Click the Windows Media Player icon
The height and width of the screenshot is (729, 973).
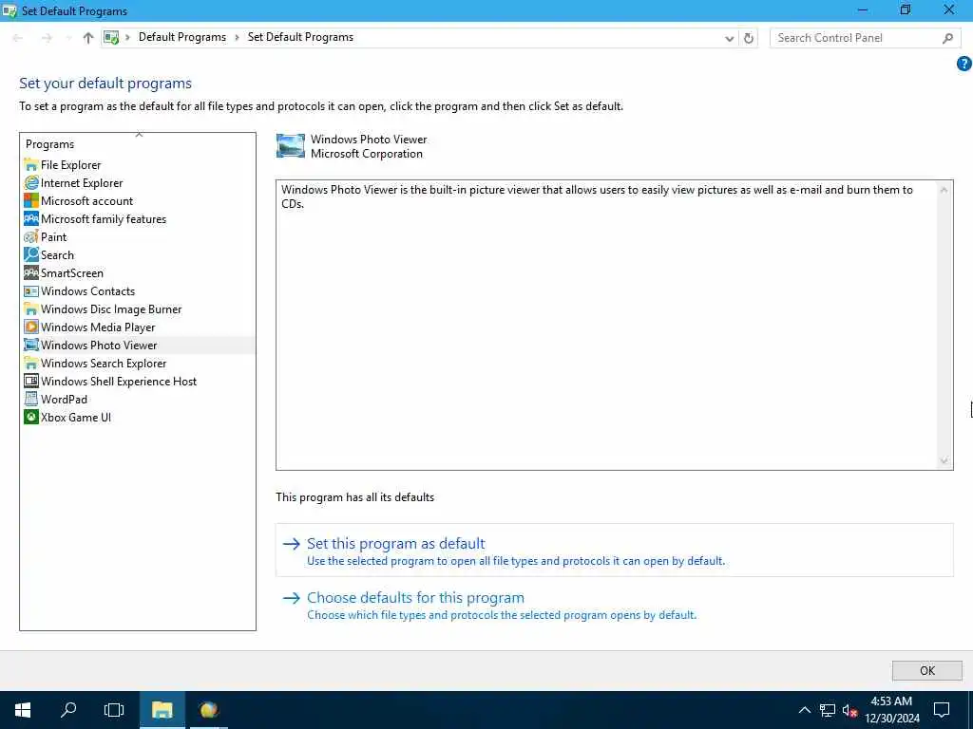pos(31,327)
